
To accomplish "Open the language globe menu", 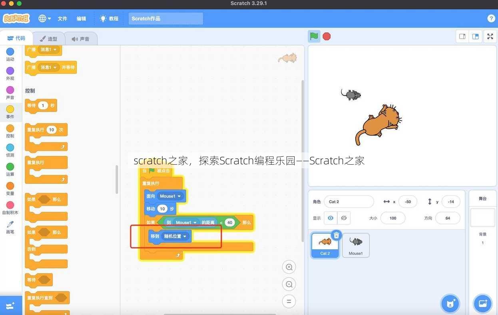I will (x=44, y=18).
